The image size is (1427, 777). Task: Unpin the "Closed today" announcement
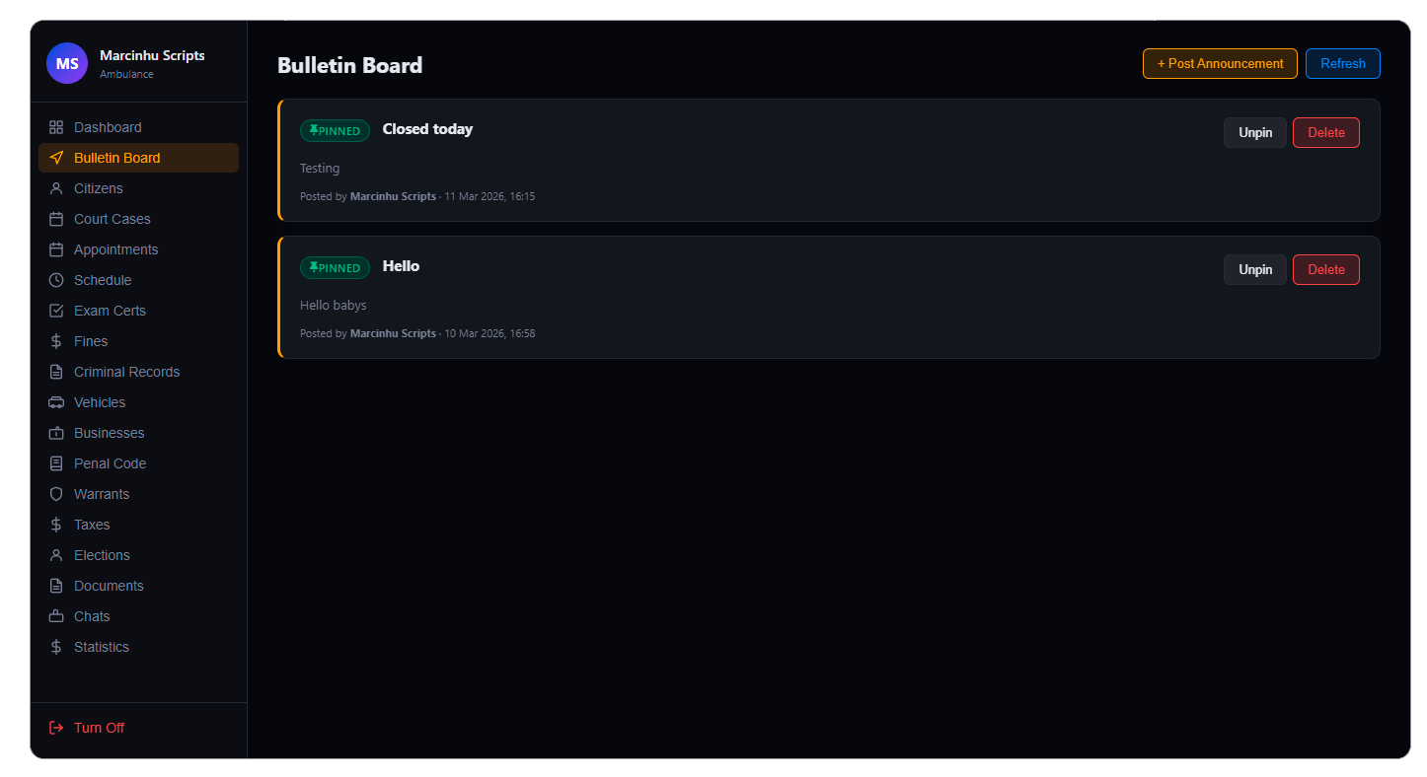(x=1255, y=133)
